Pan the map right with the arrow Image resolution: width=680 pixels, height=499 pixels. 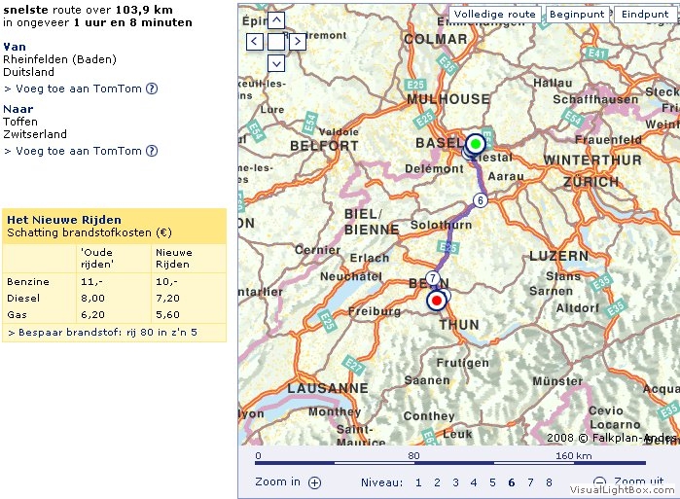point(298,42)
